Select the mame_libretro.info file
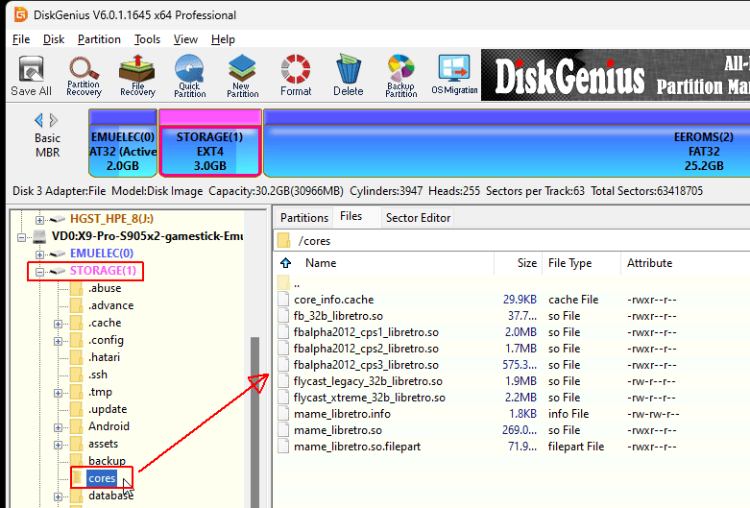The height and width of the screenshot is (508, 750). [x=341, y=414]
